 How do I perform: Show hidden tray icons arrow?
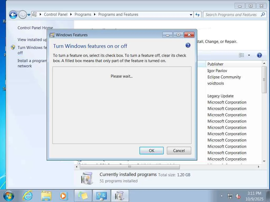click(221, 196)
